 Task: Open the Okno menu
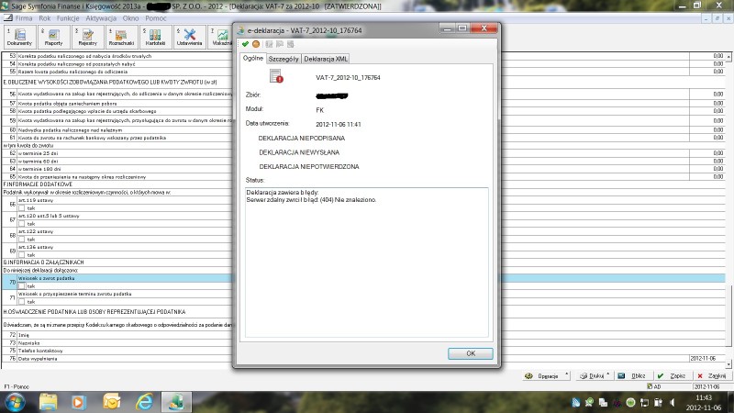130,18
